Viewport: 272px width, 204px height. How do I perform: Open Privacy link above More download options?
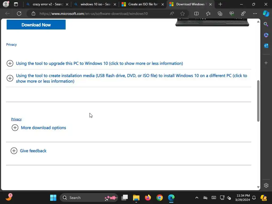coord(16,119)
